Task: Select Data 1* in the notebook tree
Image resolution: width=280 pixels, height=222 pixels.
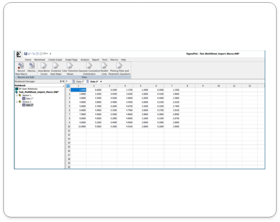Action: tap(29, 99)
